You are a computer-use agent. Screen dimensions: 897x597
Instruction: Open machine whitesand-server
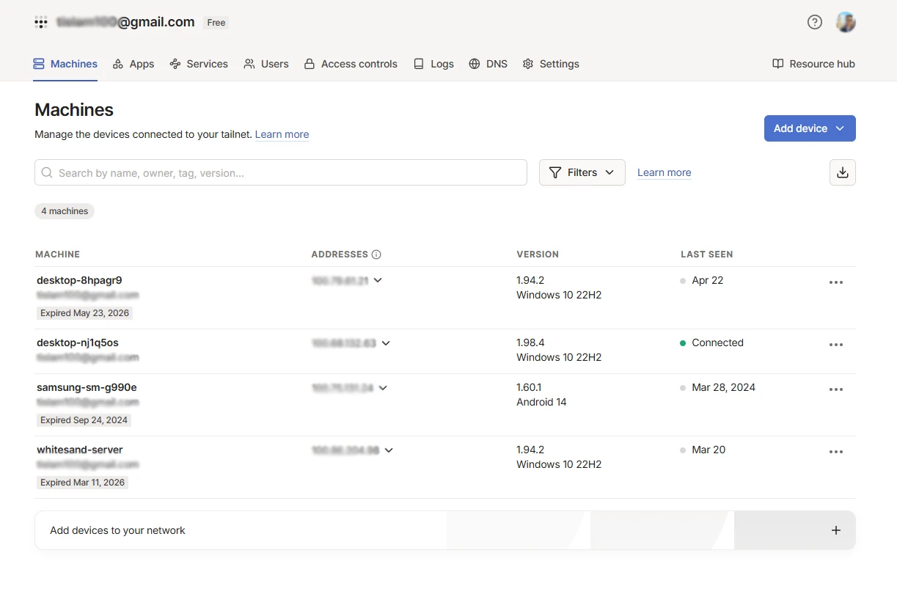[x=80, y=450]
